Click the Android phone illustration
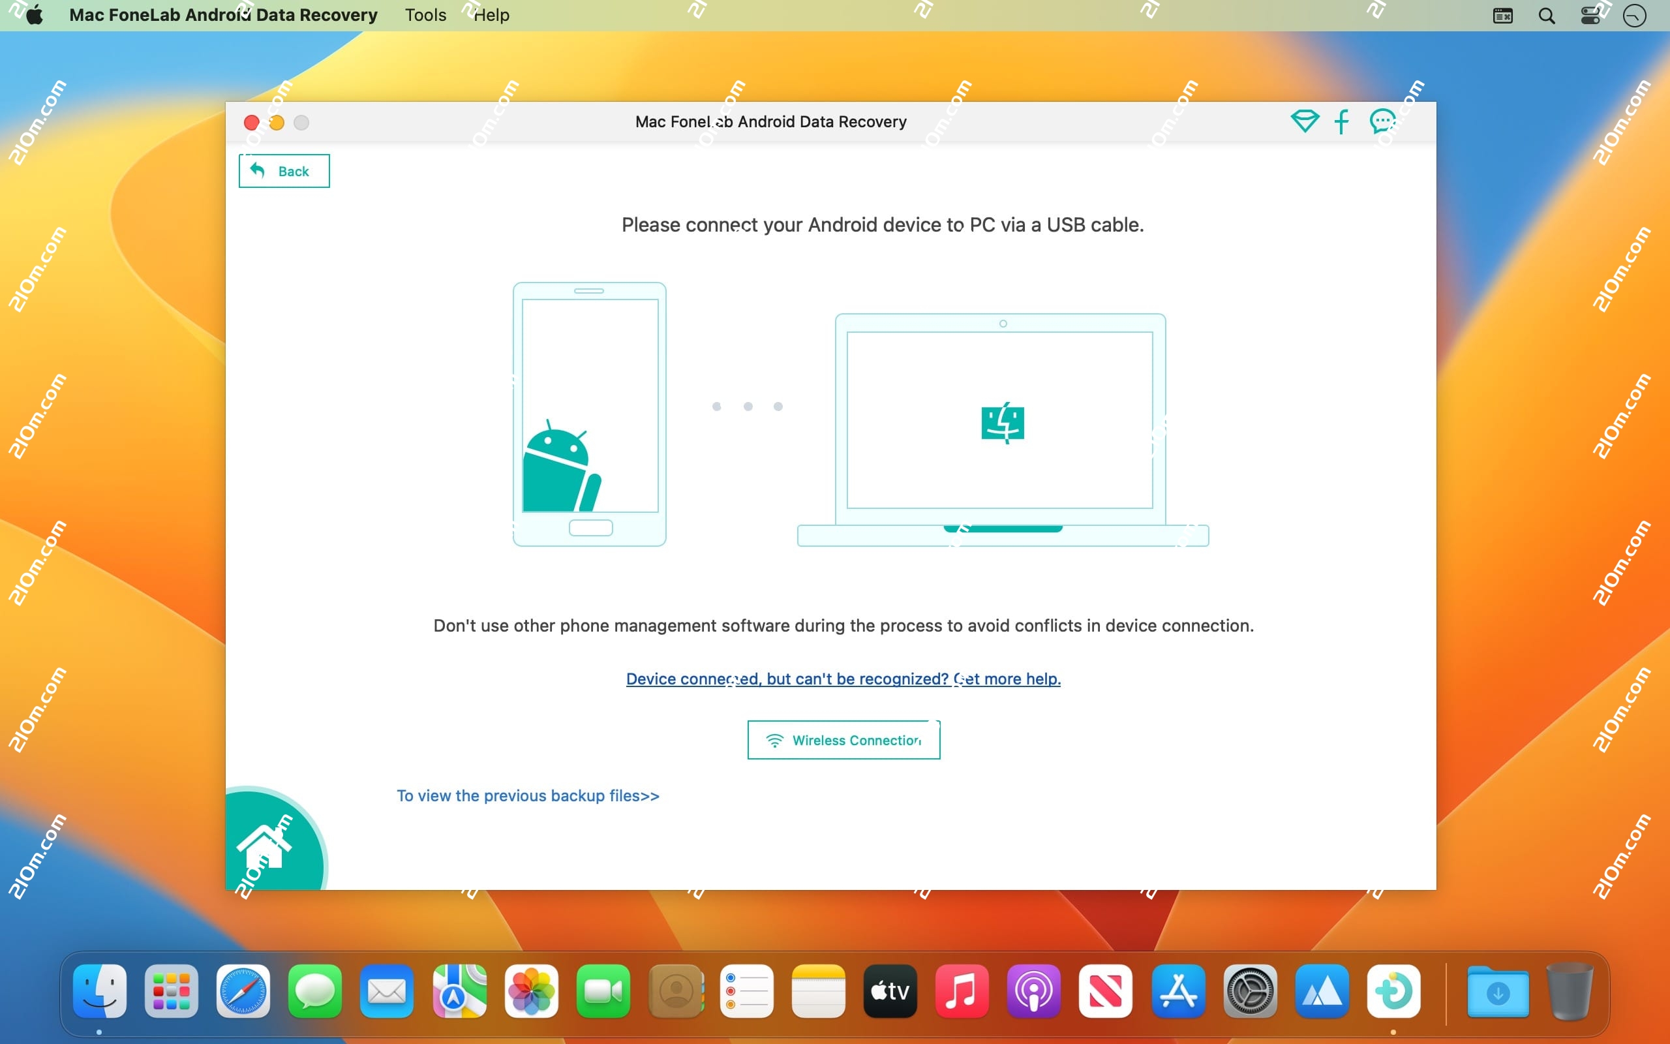This screenshot has width=1670, height=1044. tap(588, 412)
